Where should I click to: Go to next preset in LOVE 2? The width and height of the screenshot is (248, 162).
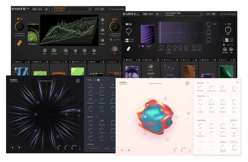point(163,14)
